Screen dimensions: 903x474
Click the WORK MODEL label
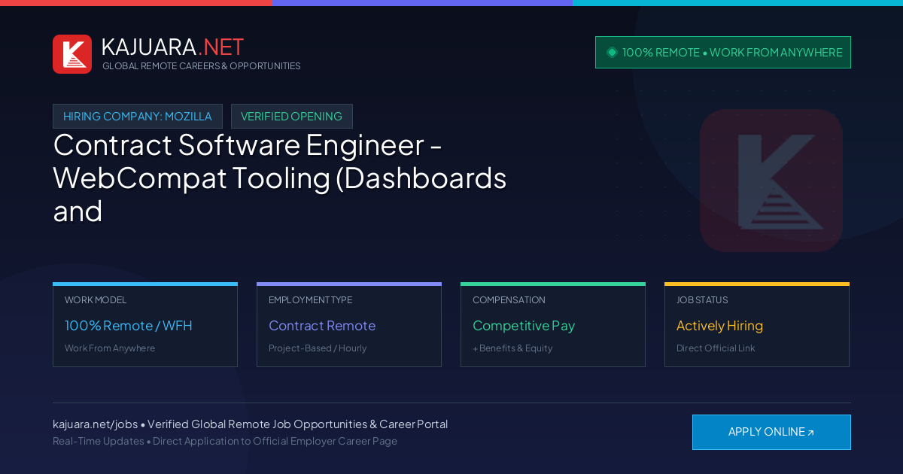pos(96,300)
